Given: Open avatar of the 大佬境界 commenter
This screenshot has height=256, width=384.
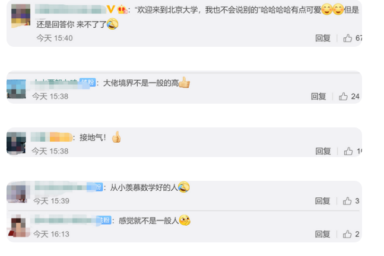Looking at the screenshot, I should pyautogui.click(x=16, y=89).
